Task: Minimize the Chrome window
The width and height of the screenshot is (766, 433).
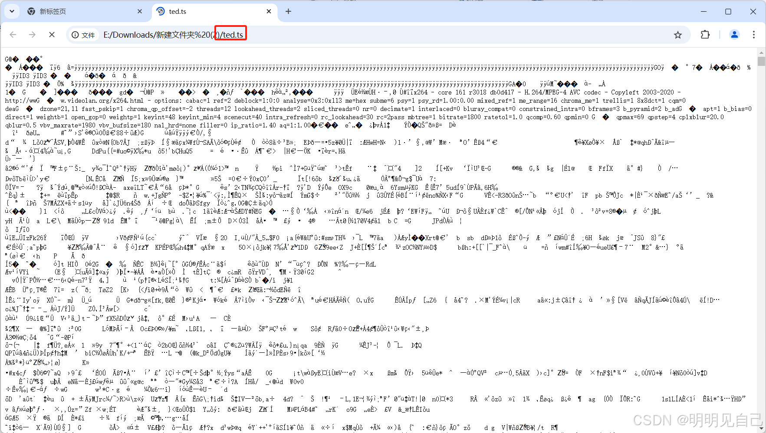Action: tap(704, 11)
